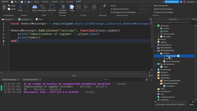197x111 pixels.
Task: Click the share icon near the username
Action: (184, 2)
